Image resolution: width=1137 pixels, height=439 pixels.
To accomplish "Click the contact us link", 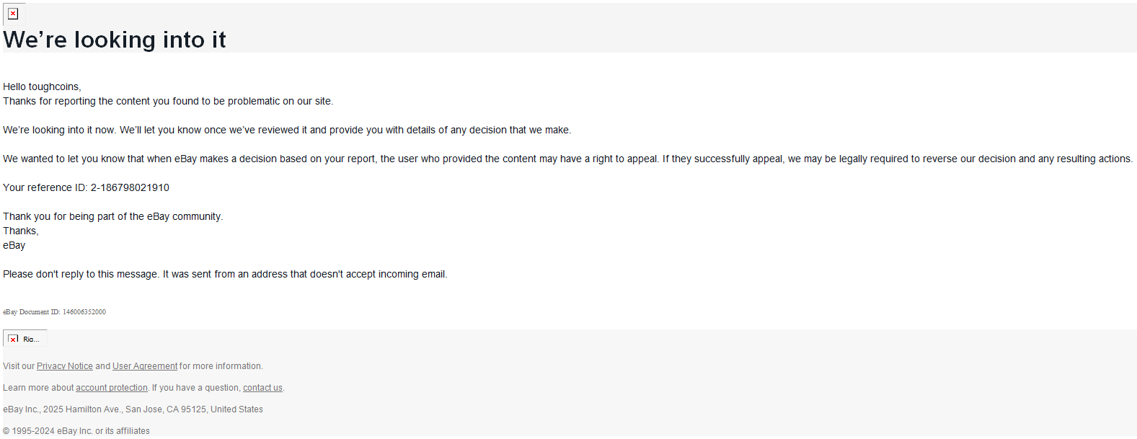I will [x=262, y=388].
